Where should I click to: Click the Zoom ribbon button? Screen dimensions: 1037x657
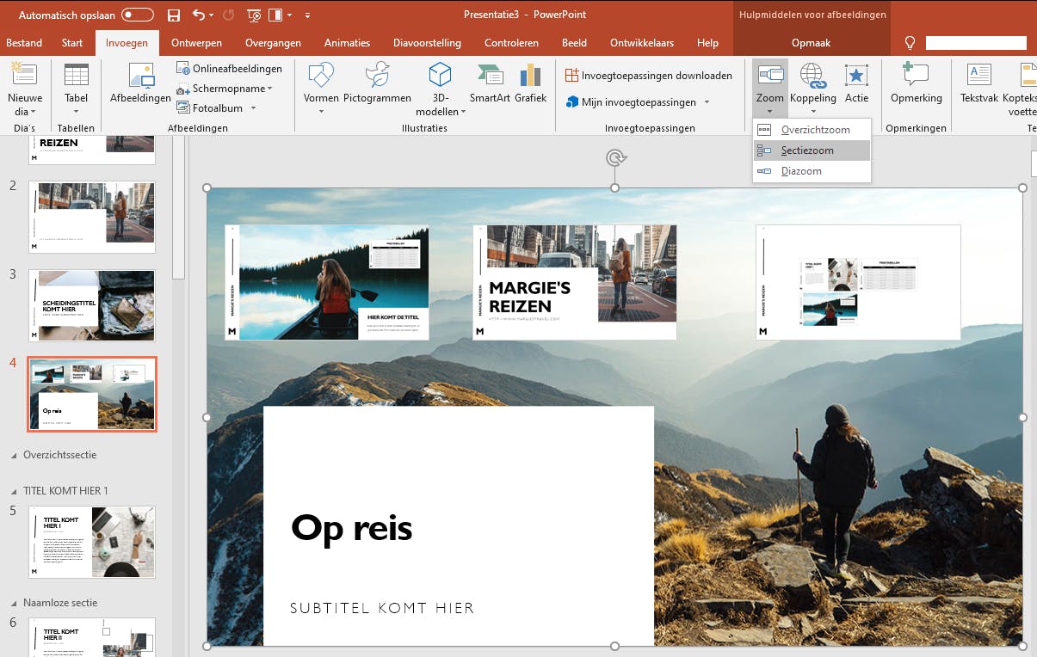tap(770, 89)
